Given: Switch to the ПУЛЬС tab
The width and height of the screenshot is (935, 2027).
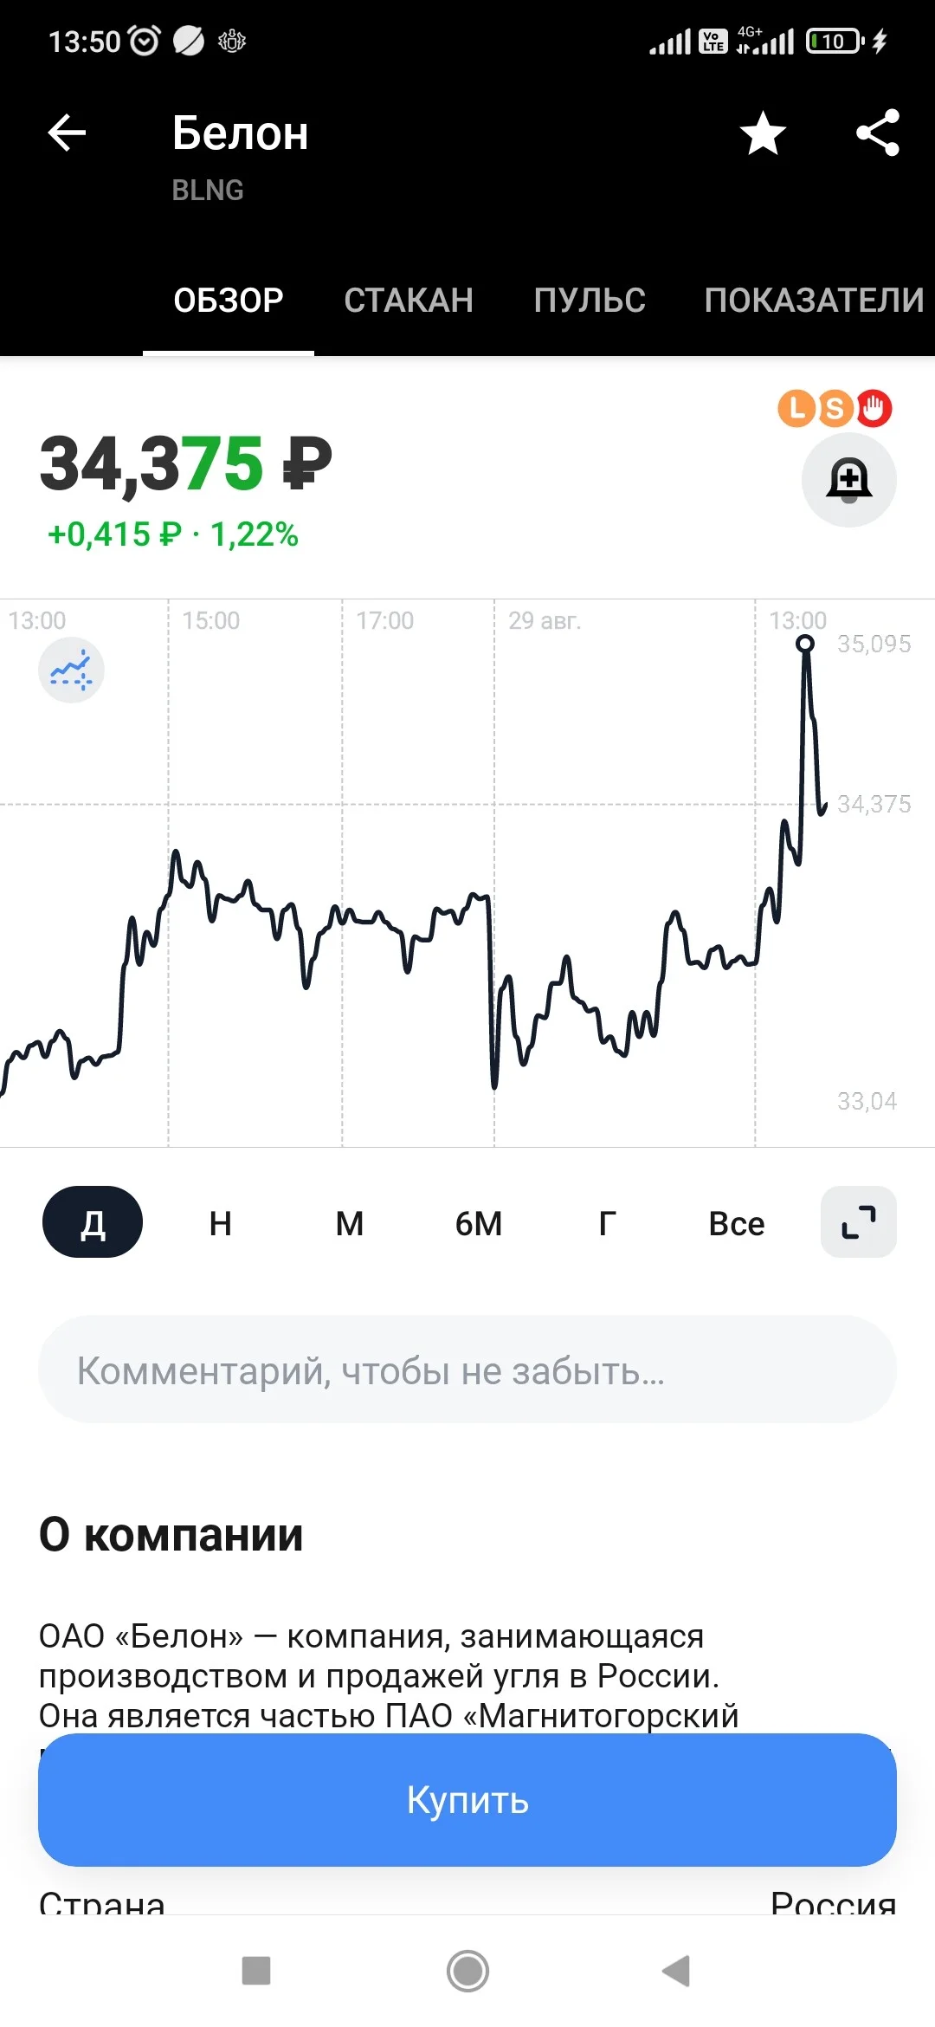Looking at the screenshot, I should 590,300.
